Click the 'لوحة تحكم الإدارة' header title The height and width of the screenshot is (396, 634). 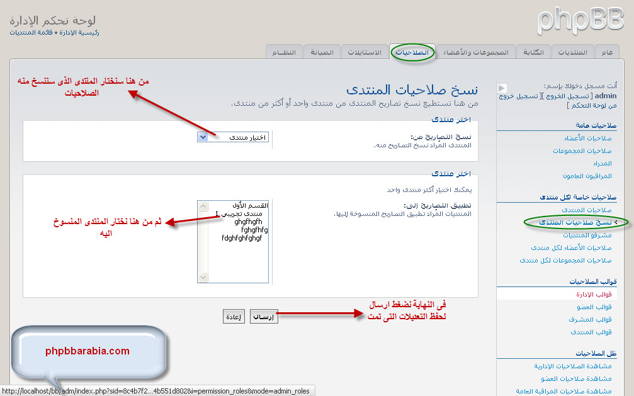tap(52, 20)
